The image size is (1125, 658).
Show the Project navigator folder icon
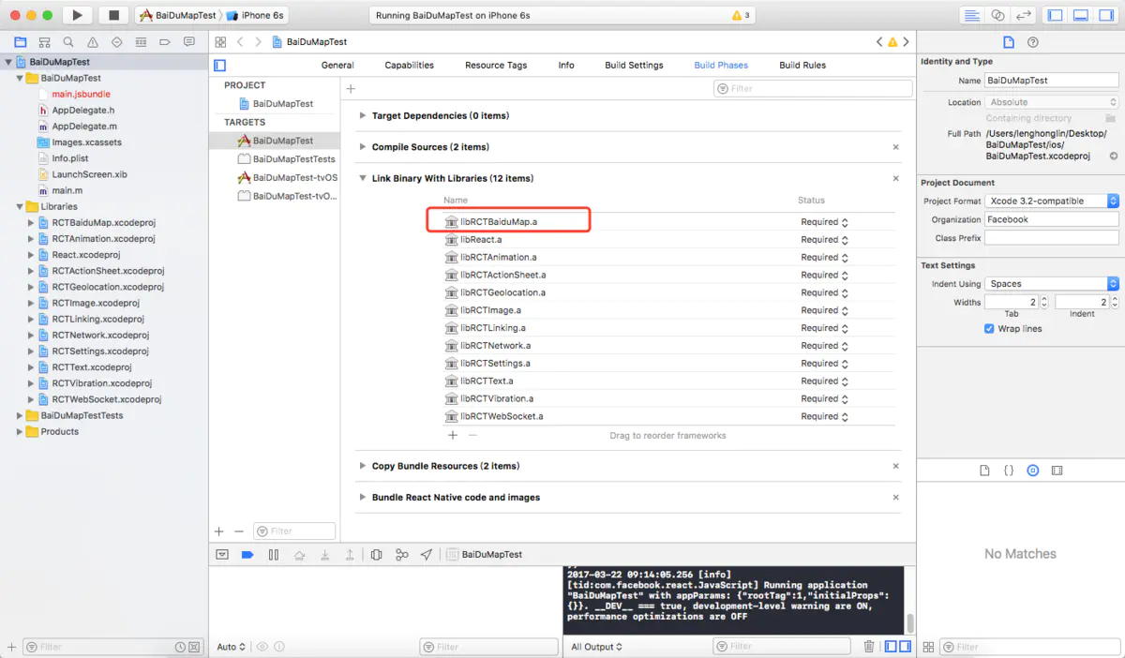click(x=20, y=42)
